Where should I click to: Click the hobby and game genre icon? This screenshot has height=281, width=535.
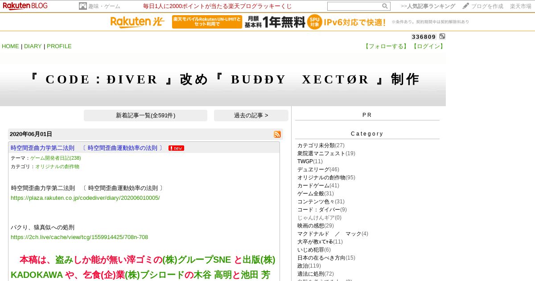[x=83, y=6]
